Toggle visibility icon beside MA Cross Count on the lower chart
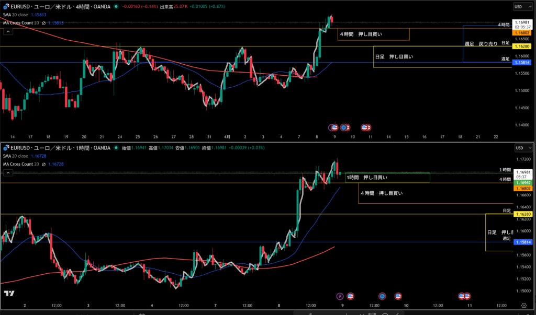This screenshot has height=315, width=536. [x=44, y=164]
